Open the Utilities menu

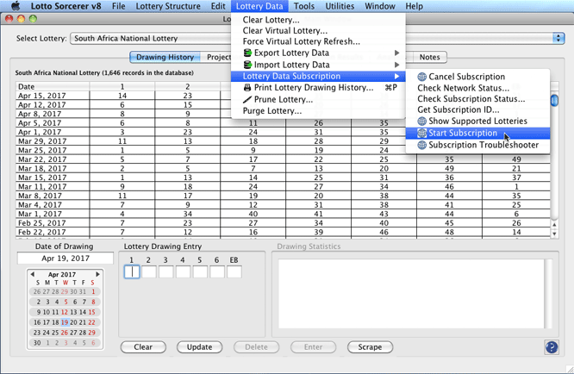(340, 6)
